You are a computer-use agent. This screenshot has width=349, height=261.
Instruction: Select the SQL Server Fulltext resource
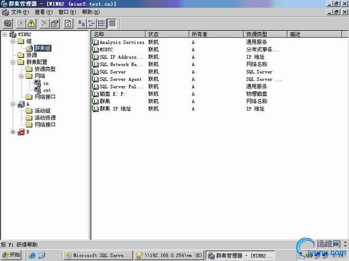click(121, 86)
